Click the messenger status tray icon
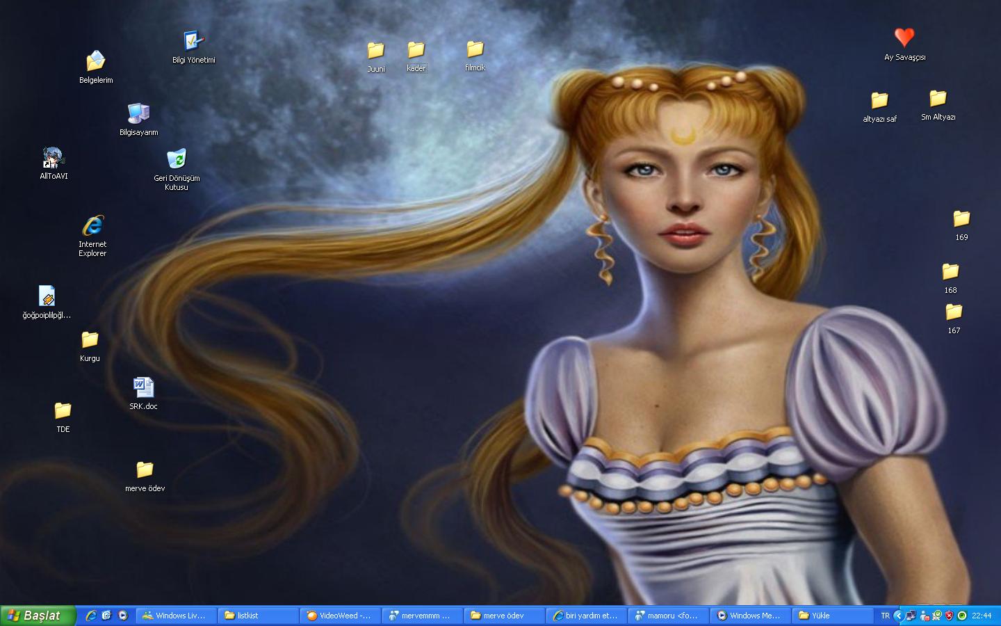The width and height of the screenshot is (1001, 626). coord(924,616)
